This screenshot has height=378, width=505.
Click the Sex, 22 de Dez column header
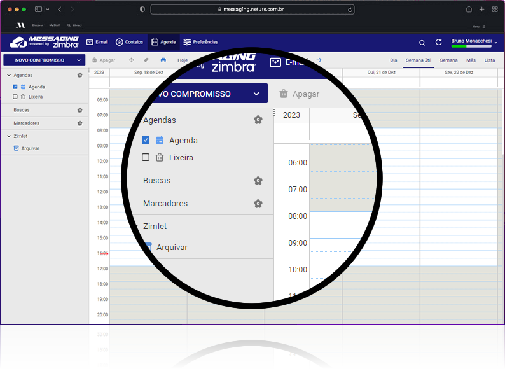pyautogui.click(x=459, y=73)
